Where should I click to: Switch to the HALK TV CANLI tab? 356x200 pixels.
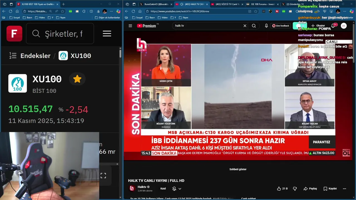point(191,4)
